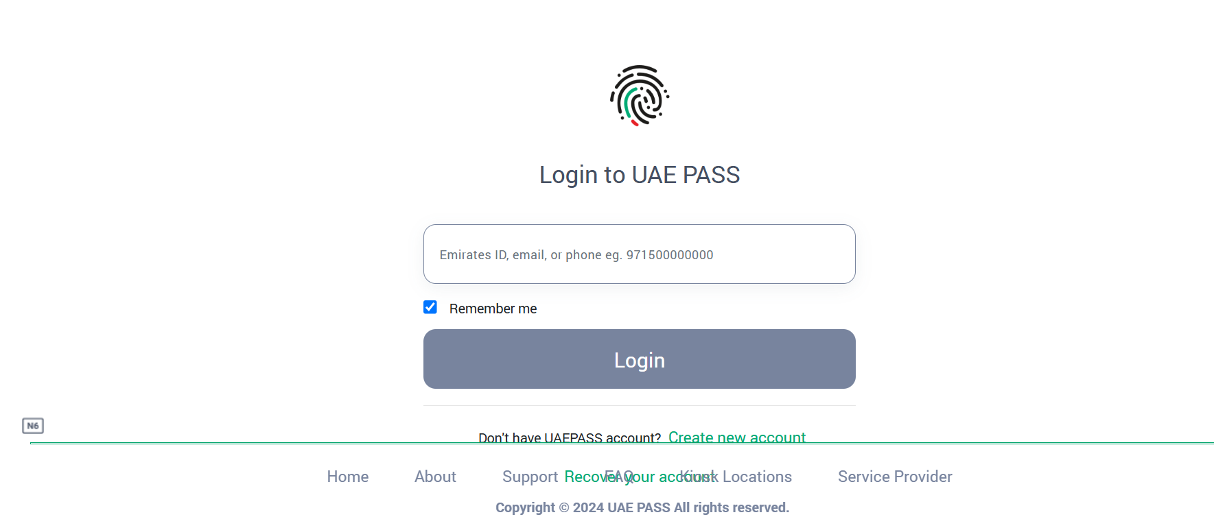The image size is (1214, 517).
Task: Click the copyright 2024 UAE PASS text
Action: tap(642, 507)
